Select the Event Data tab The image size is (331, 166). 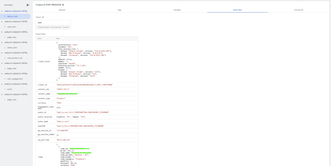(x=237, y=10)
